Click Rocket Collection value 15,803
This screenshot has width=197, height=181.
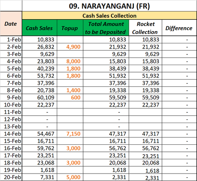point(145,61)
